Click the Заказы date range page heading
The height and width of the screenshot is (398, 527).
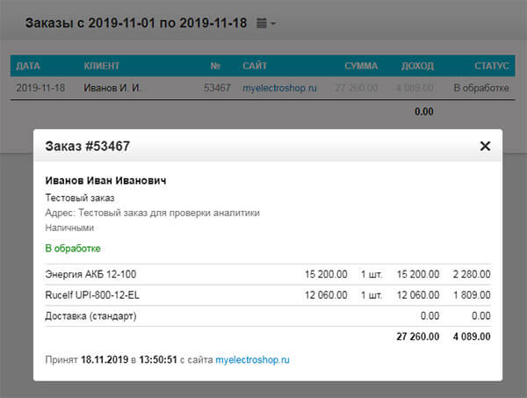pos(135,23)
